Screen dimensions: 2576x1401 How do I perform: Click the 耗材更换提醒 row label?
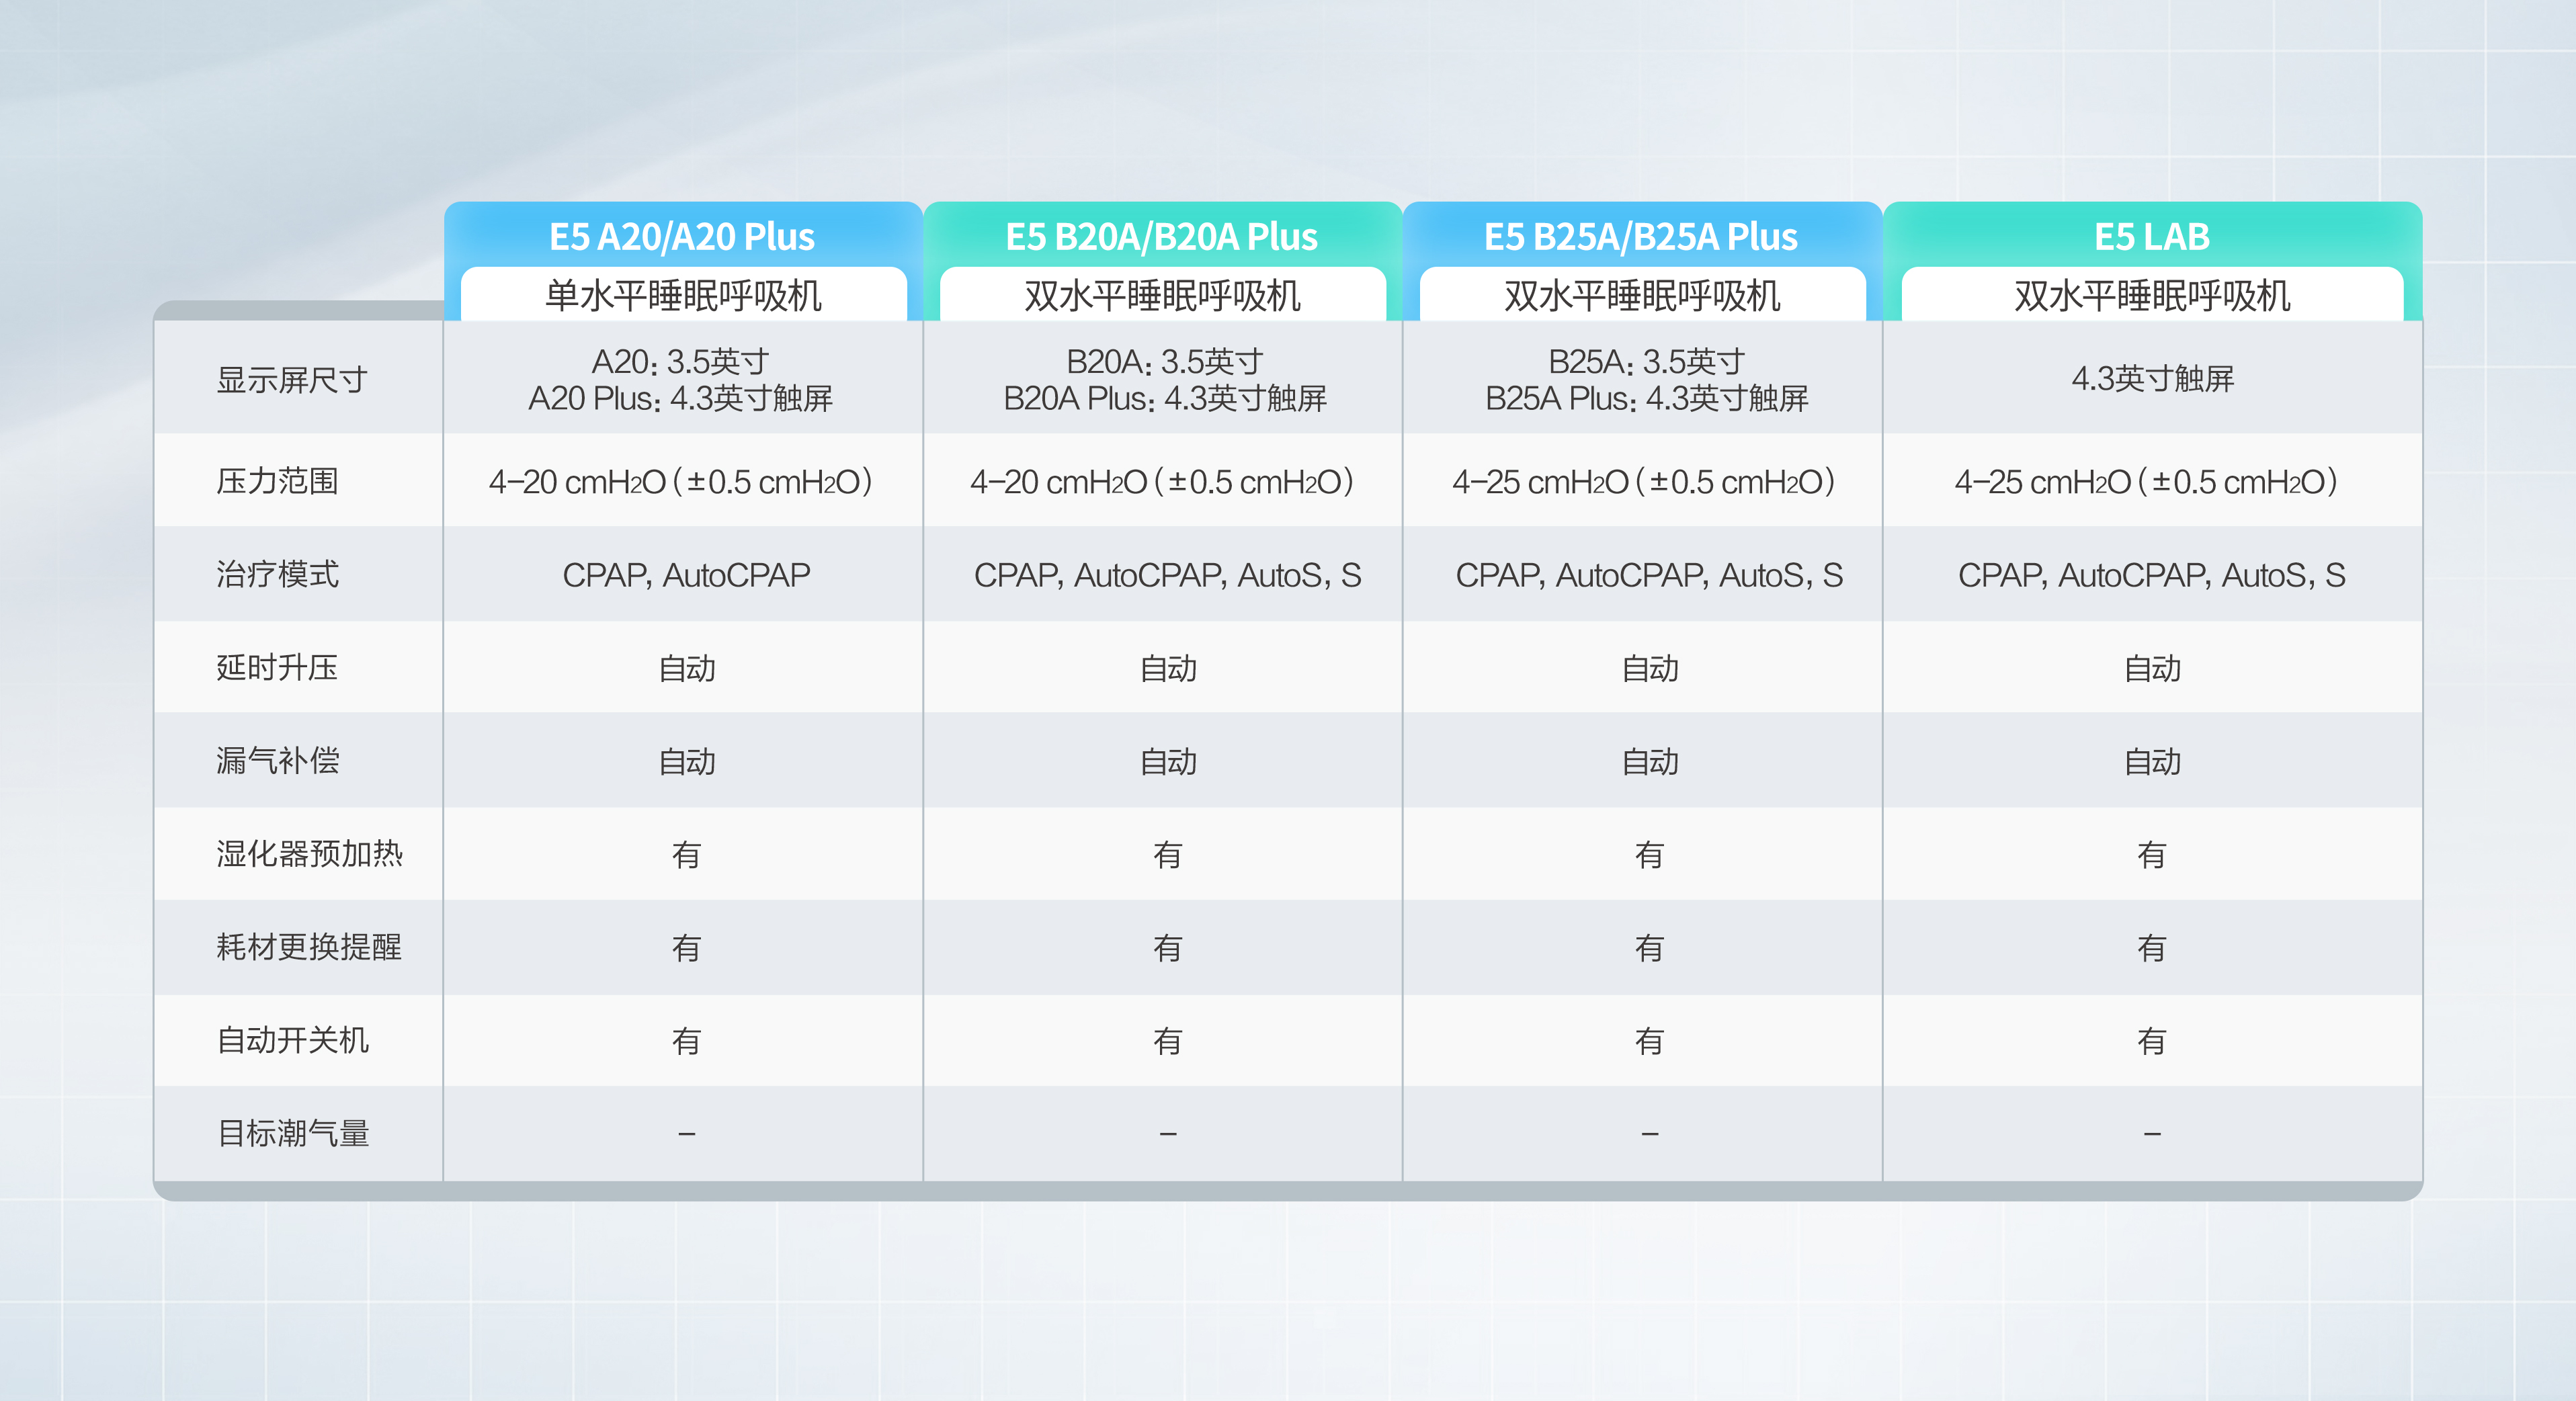pyautogui.click(x=309, y=947)
